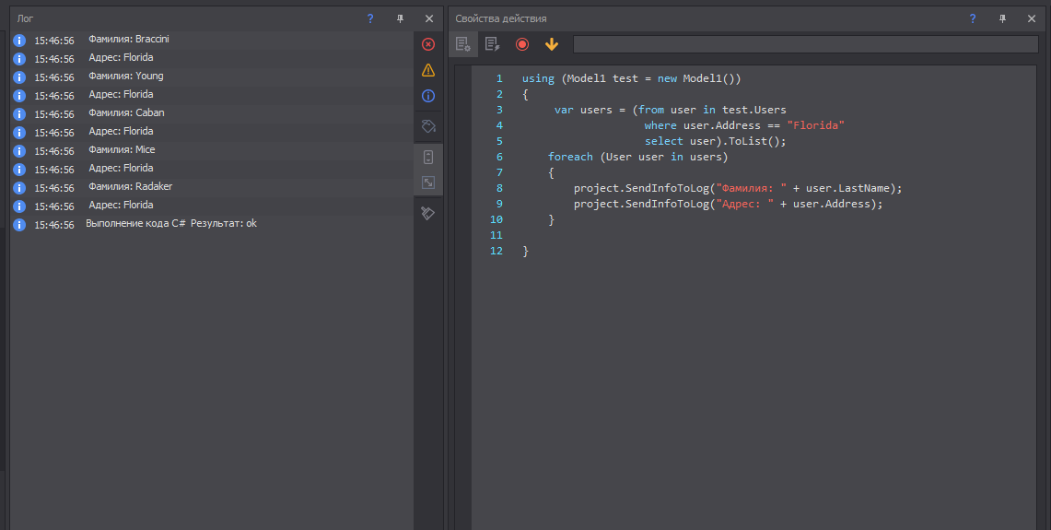Close the Лог panel
This screenshot has width=1051, height=530.
click(428, 18)
